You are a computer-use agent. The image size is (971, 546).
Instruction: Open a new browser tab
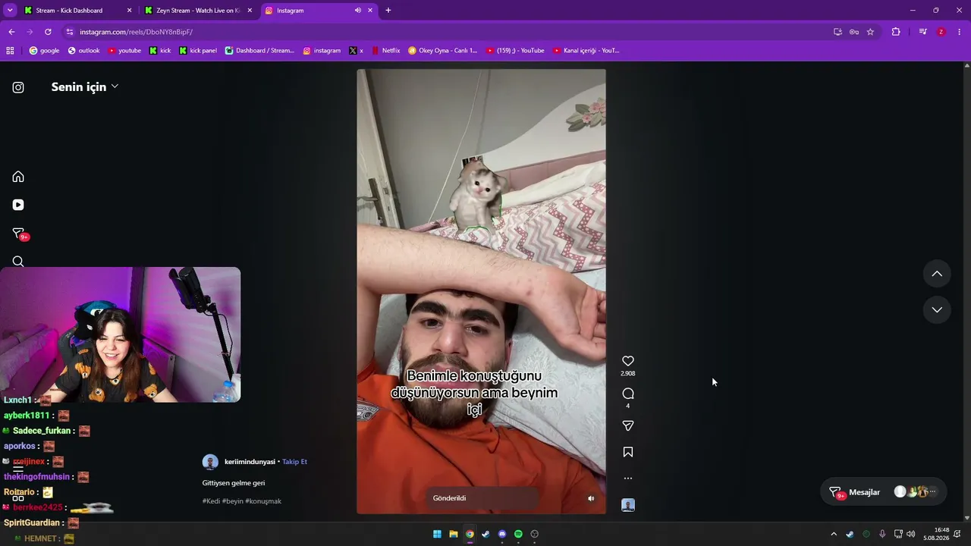[x=388, y=11]
